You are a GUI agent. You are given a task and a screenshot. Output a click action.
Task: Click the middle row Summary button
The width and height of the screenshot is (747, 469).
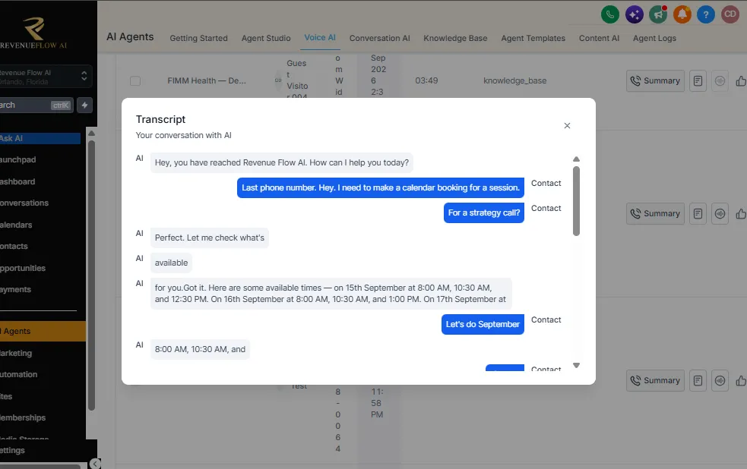pos(655,213)
